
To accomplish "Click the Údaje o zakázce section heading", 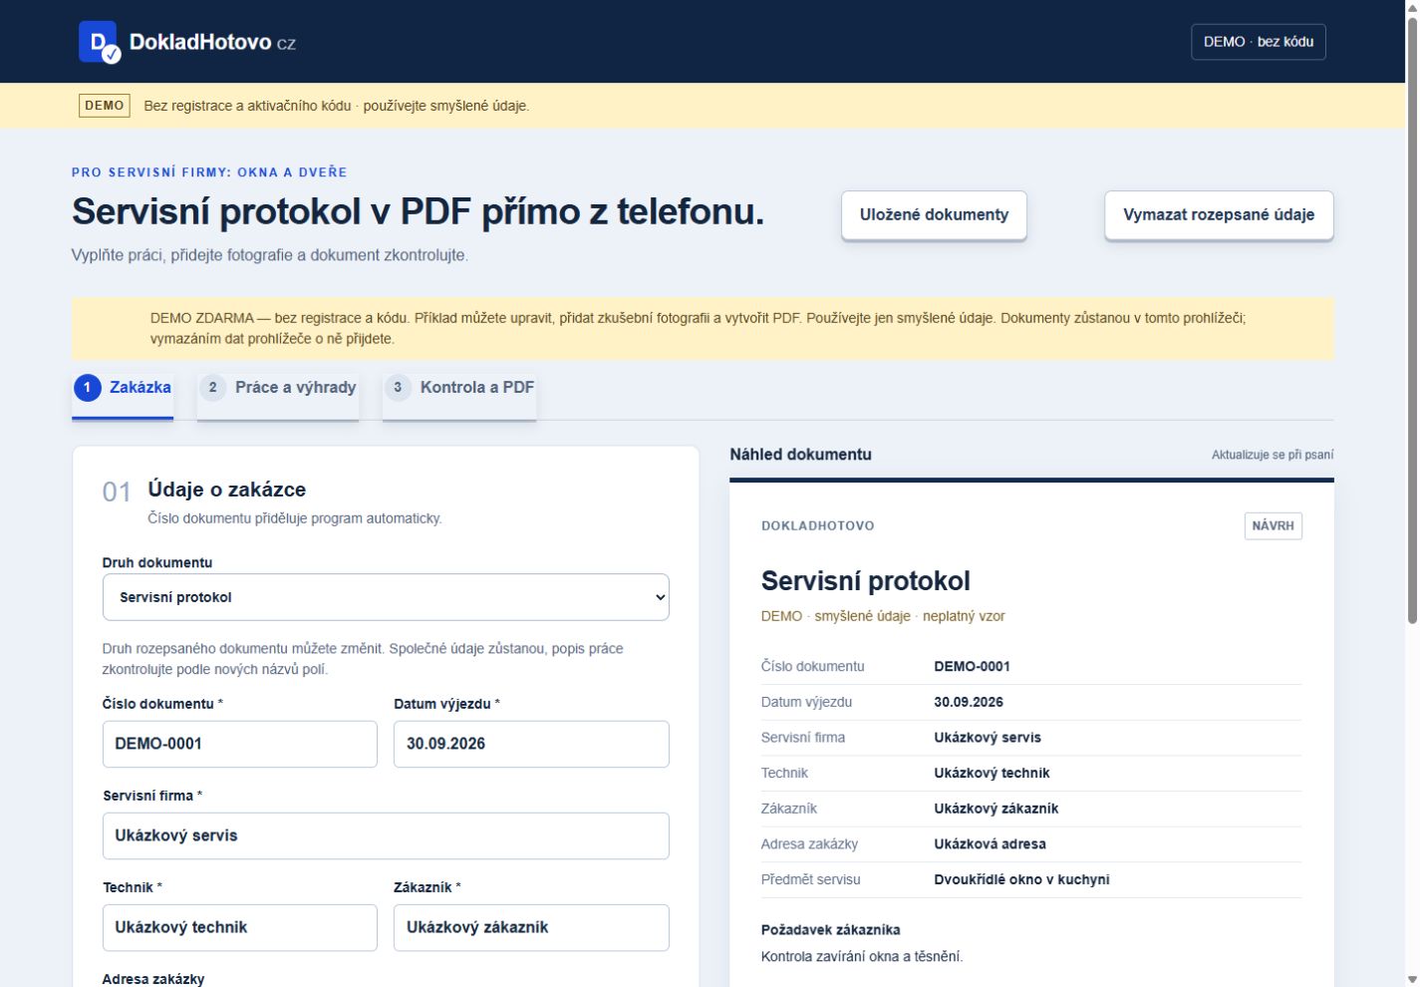I will (x=226, y=490).
